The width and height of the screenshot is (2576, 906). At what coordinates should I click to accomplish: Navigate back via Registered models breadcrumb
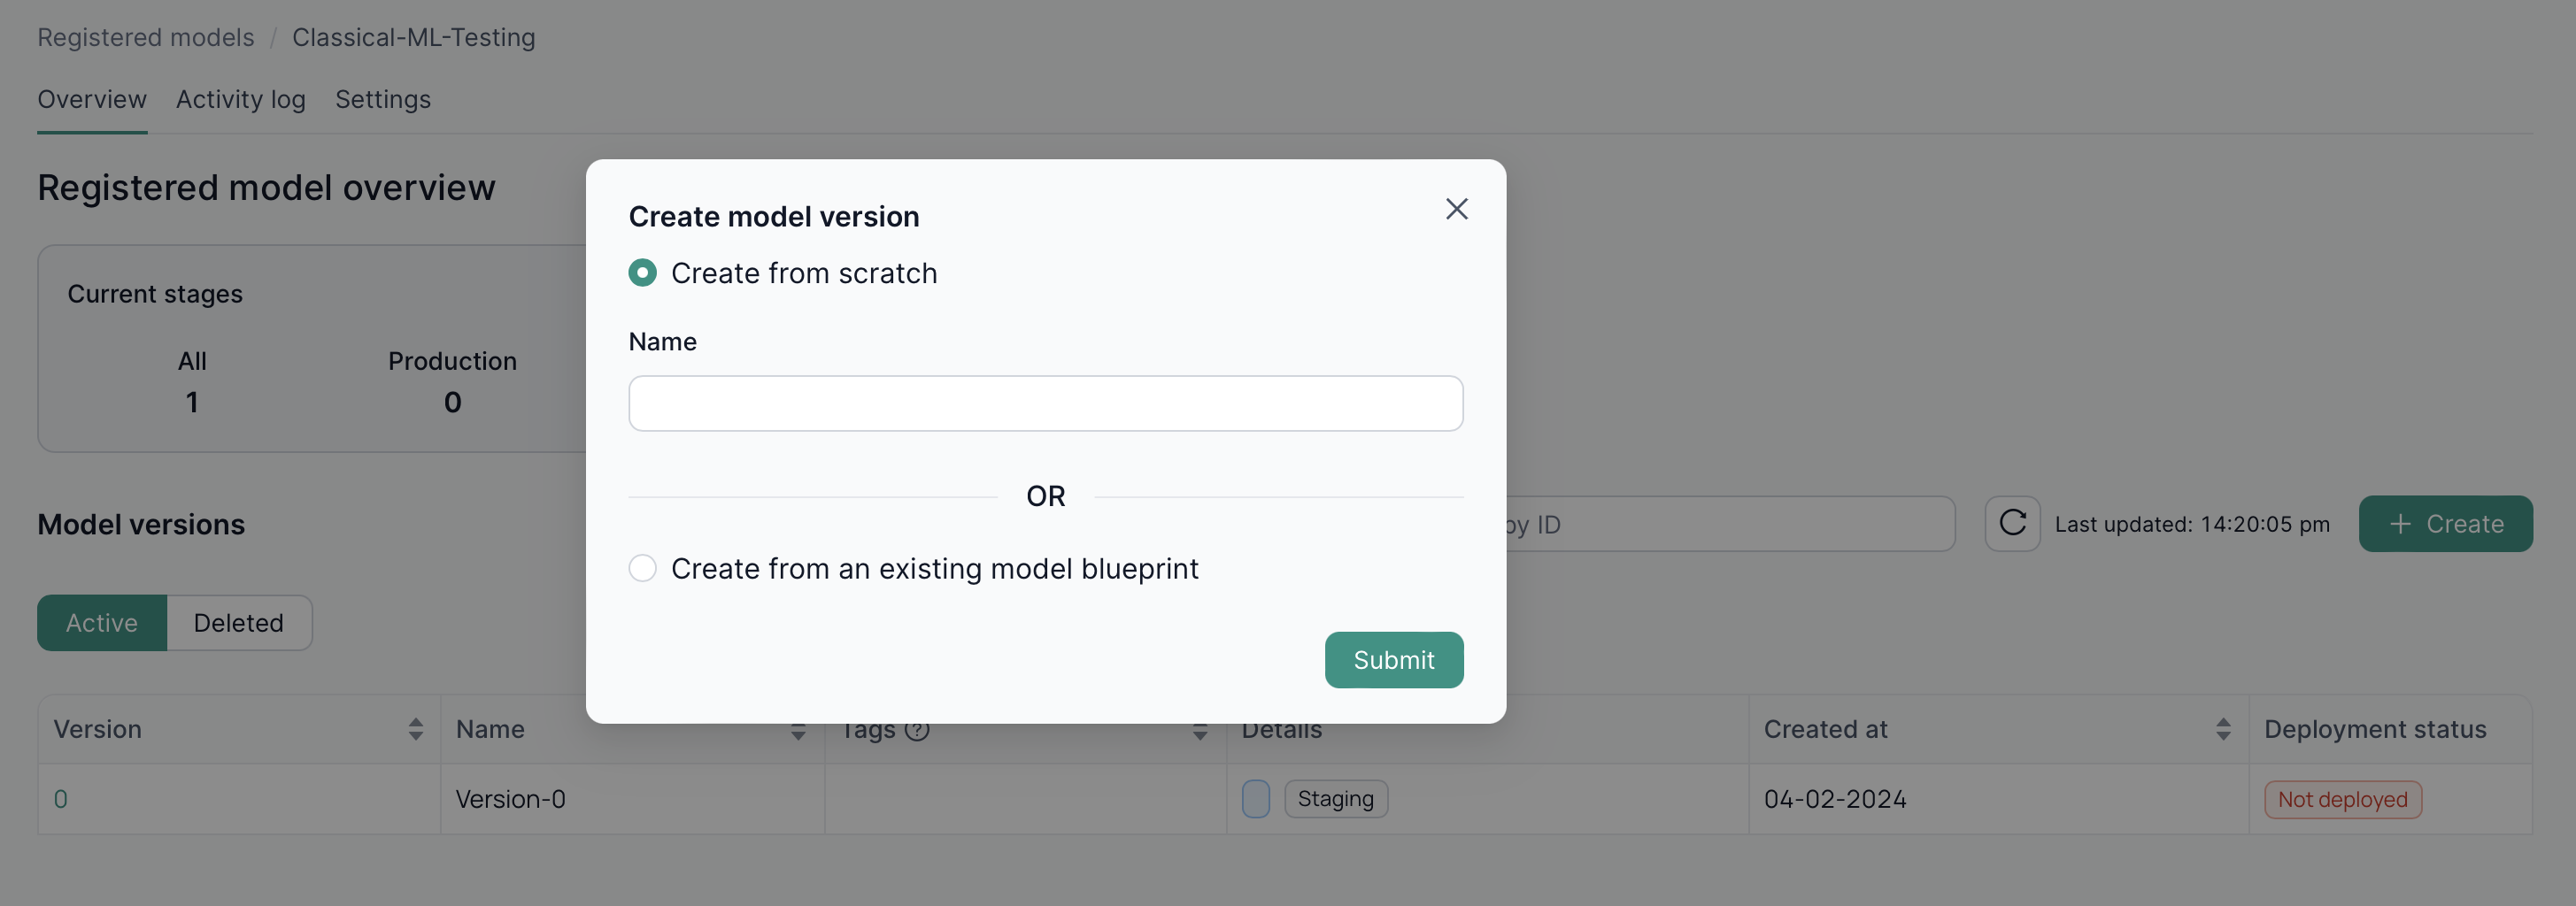(x=144, y=37)
